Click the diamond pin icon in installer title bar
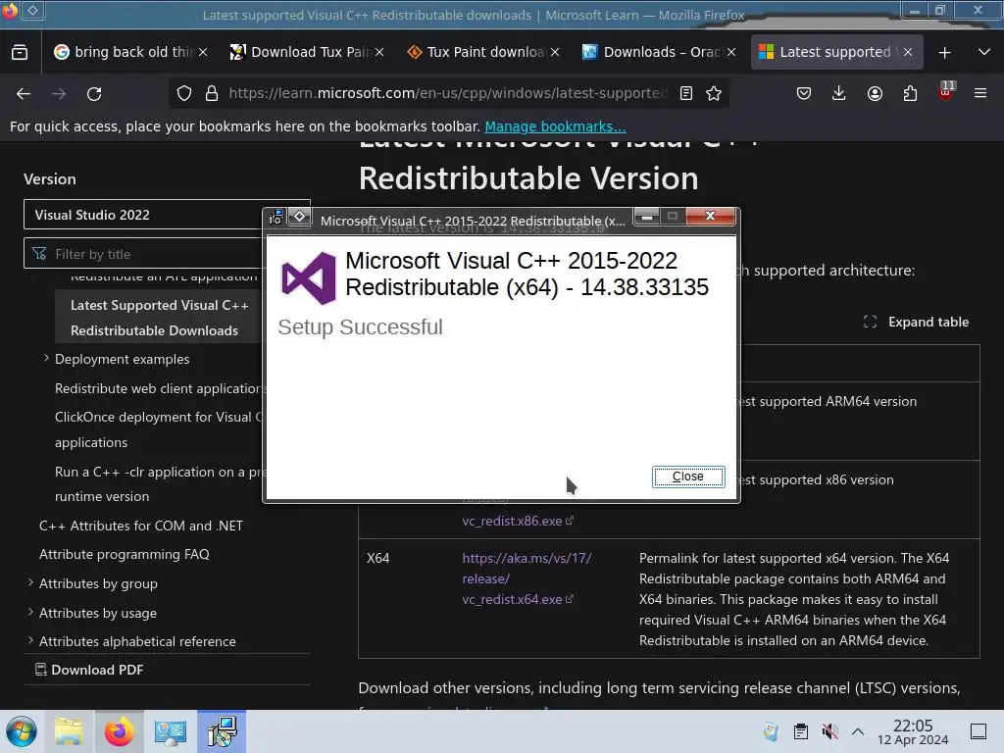This screenshot has width=1004, height=753. coord(299,217)
